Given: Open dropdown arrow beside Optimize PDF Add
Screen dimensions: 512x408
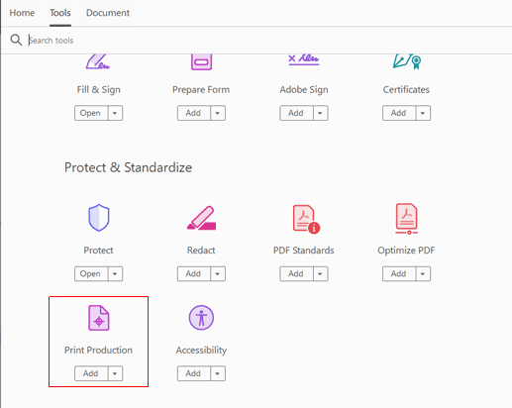Looking at the screenshot, I should pyautogui.click(x=423, y=273).
